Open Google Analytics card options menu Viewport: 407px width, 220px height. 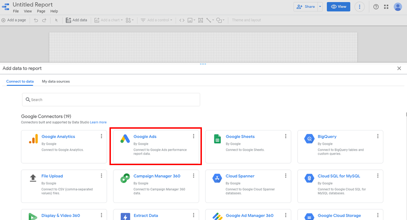[x=102, y=137]
